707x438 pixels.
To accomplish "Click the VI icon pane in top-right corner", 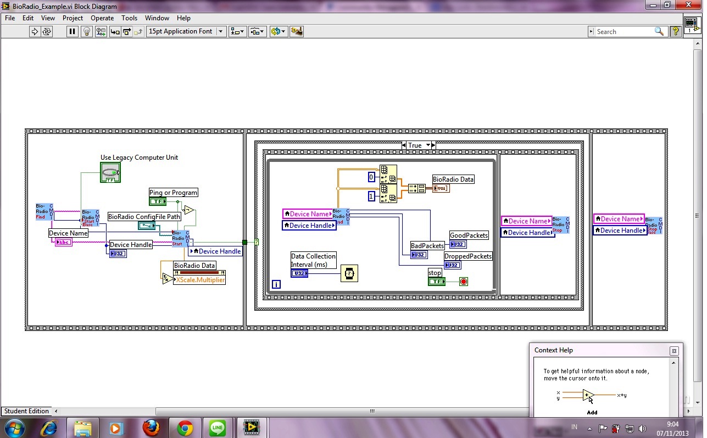I will click(x=692, y=25).
